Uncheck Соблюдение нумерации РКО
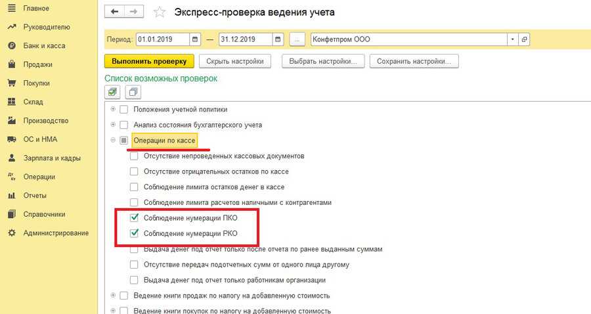591x314 pixels. pos(134,233)
